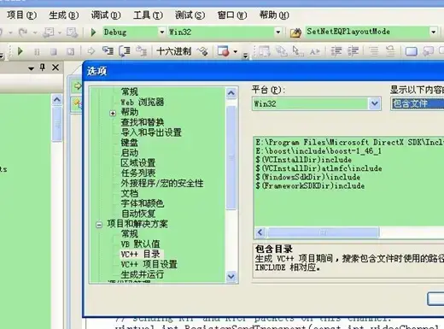Click the Step Over icon
Viewport: 444px width, 329px height.
tap(125, 51)
